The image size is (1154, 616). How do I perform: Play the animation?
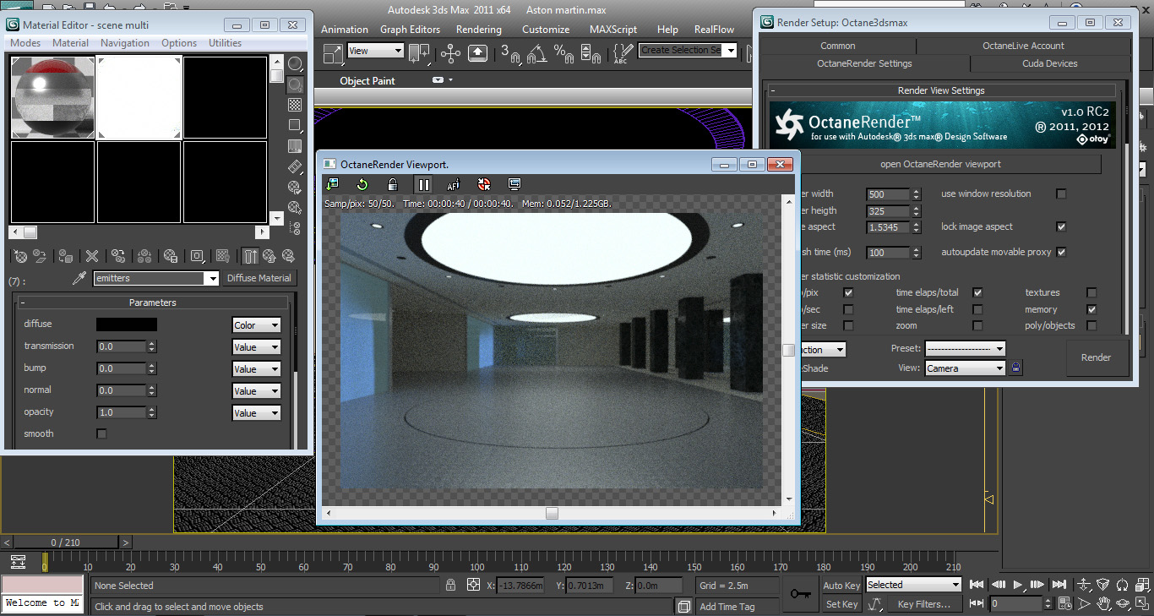1018,585
